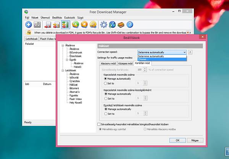Select Haladó under Egyéb
This screenshot has height=159, width=229.
77,67
